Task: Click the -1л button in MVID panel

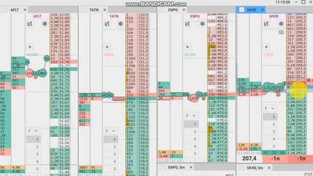Action: [x=275, y=158]
